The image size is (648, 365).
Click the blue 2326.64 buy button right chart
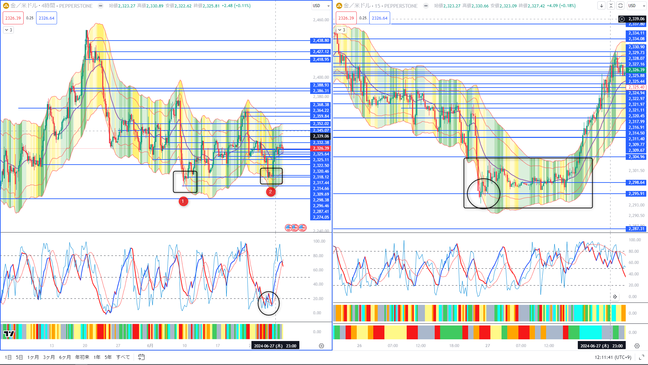379,18
